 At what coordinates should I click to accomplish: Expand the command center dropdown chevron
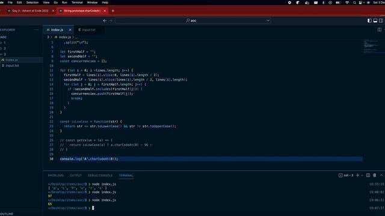tap(268, 20)
